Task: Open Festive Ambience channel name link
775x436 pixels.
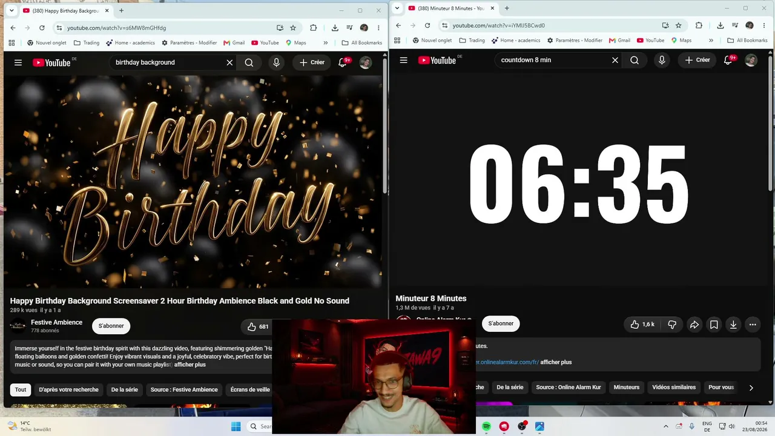Action: (x=56, y=322)
